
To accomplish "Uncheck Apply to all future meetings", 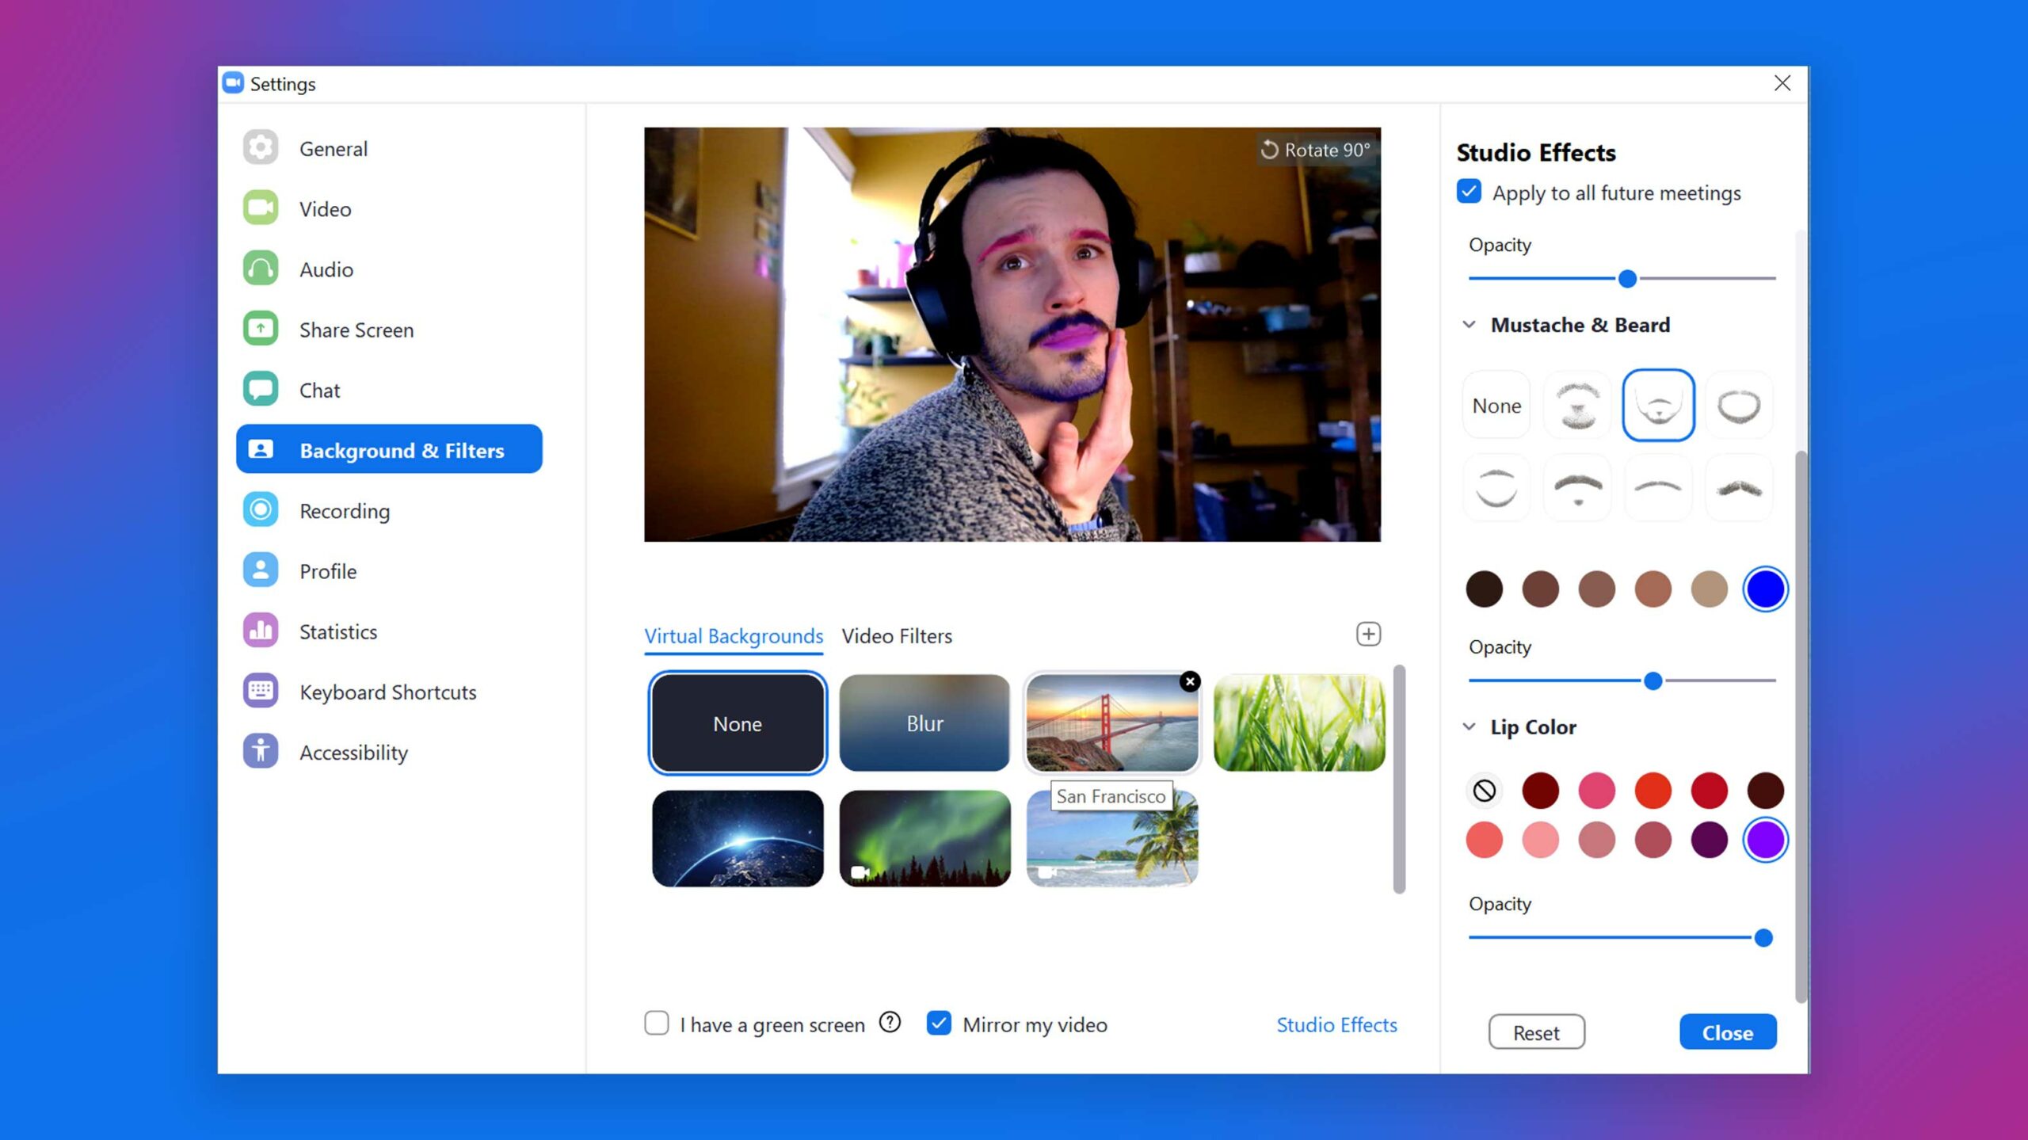I will 1469,192.
